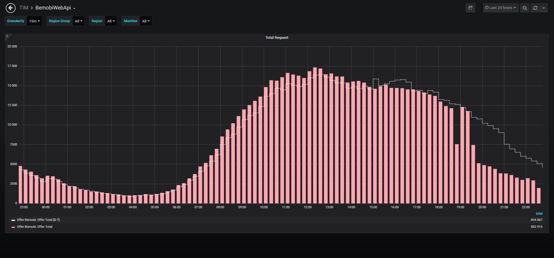The image size is (554, 258).
Task: Toggle the Offer Total [D-7] legend series
Action: coord(38,220)
